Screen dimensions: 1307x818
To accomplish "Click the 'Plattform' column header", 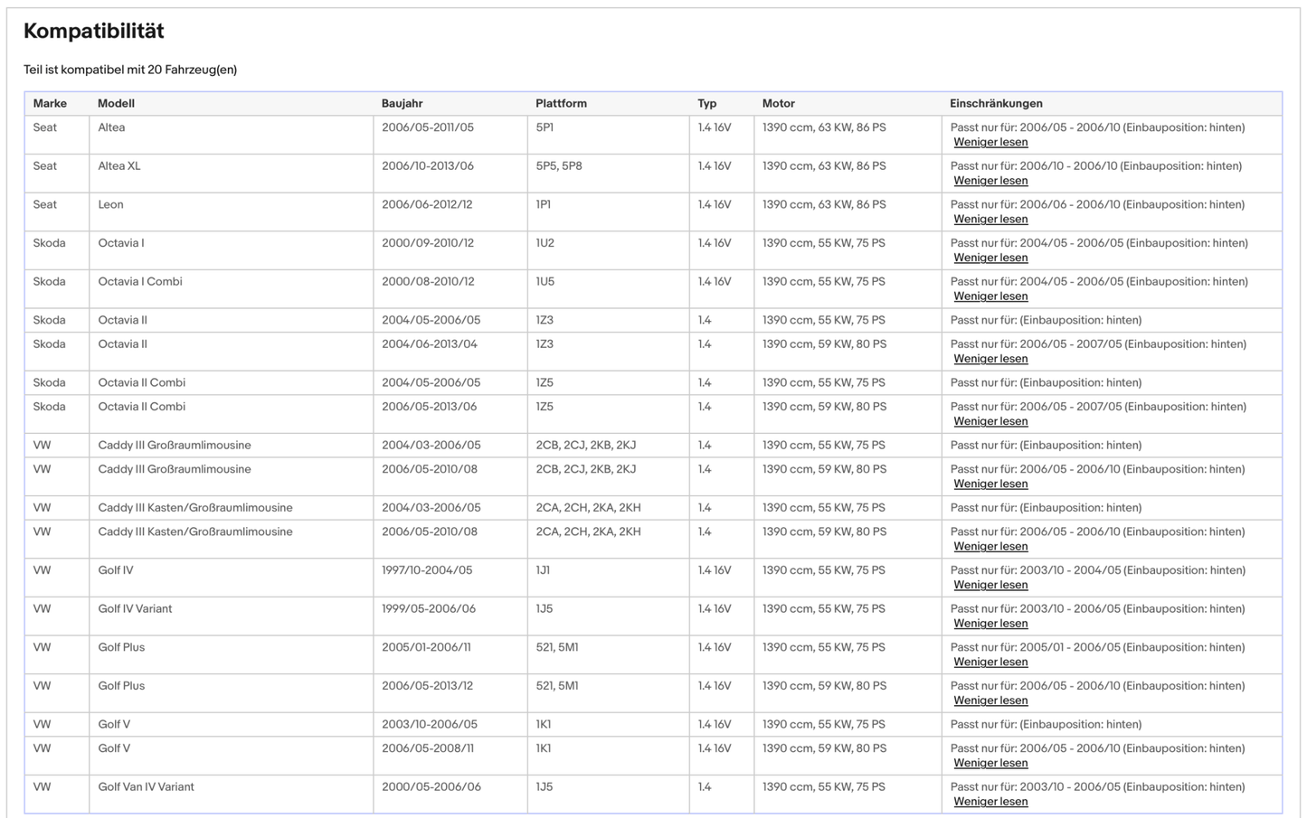I will click(561, 104).
